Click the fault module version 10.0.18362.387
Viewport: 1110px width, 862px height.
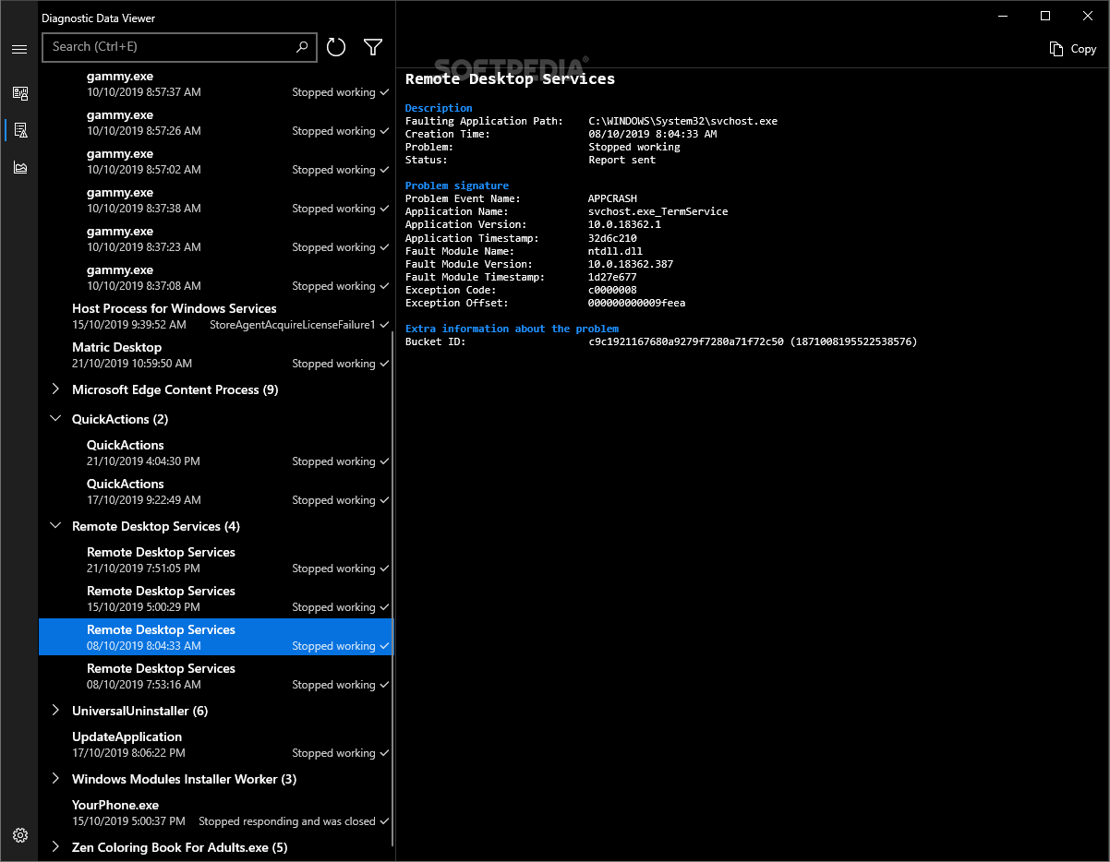click(631, 264)
